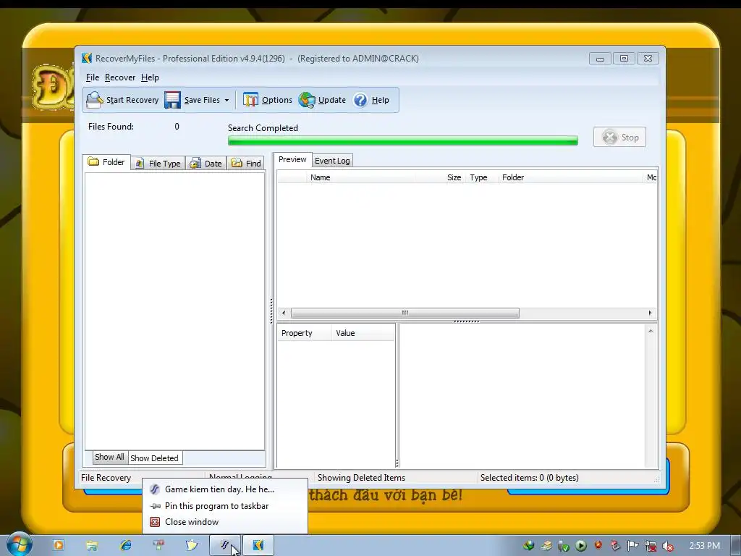Open Windows Media Player from taskbar

tap(59, 545)
